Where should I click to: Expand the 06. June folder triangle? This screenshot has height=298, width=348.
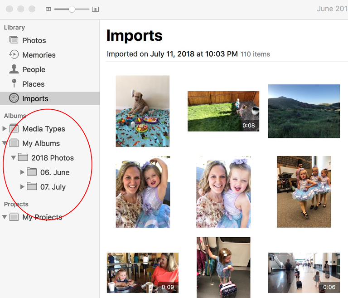(x=22, y=172)
